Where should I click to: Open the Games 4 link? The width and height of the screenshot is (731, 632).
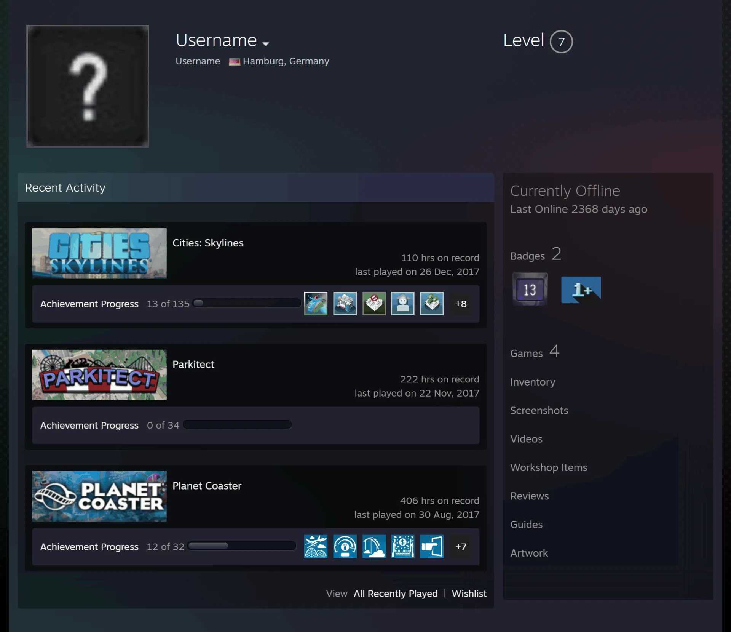[x=535, y=352]
